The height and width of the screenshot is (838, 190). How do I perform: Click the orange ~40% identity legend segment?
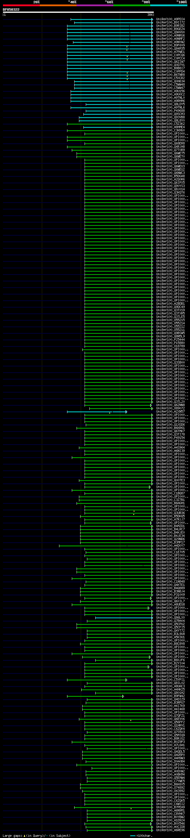tap(58, 5)
